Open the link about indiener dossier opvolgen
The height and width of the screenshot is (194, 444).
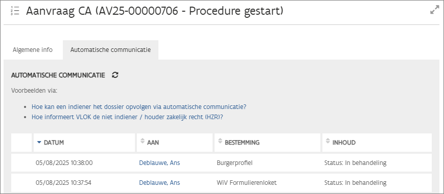click(x=139, y=107)
